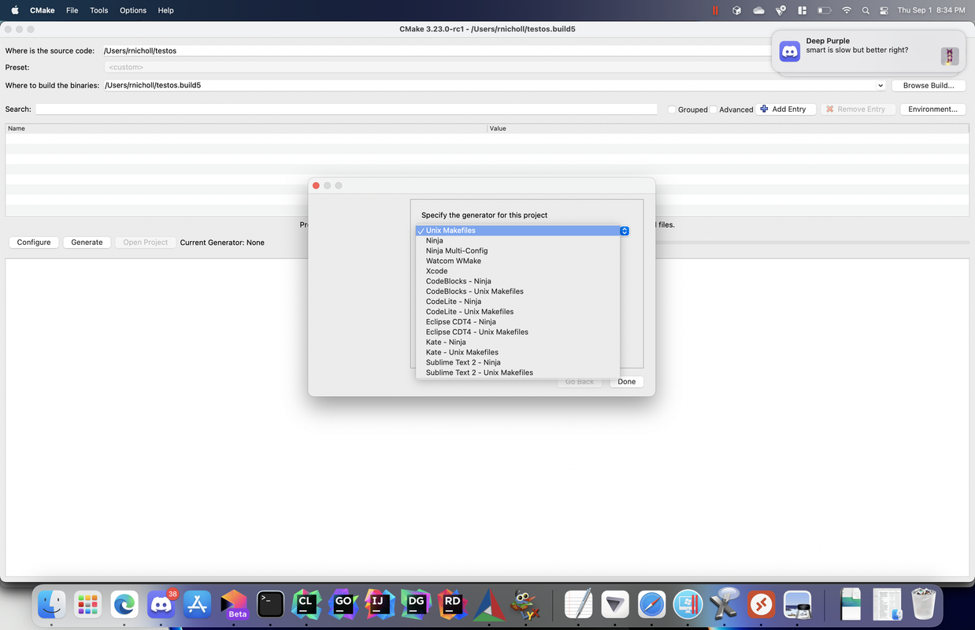Launch IntelliJ IDEA from the dock
The height and width of the screenshot is (630, 975).
click(380, 605)
